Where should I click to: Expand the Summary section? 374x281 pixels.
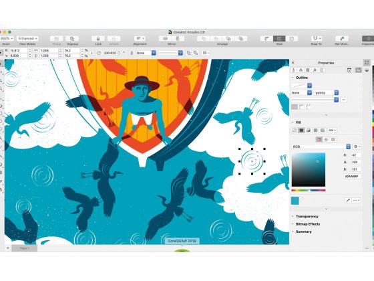[x=293, y=231]
